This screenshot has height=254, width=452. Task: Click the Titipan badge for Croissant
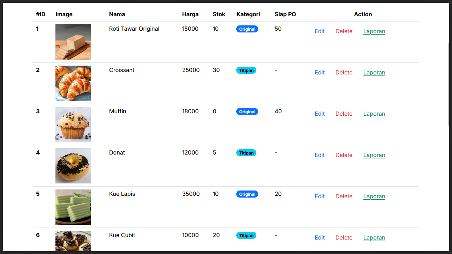pyautogui.click(x=246, y=70)
